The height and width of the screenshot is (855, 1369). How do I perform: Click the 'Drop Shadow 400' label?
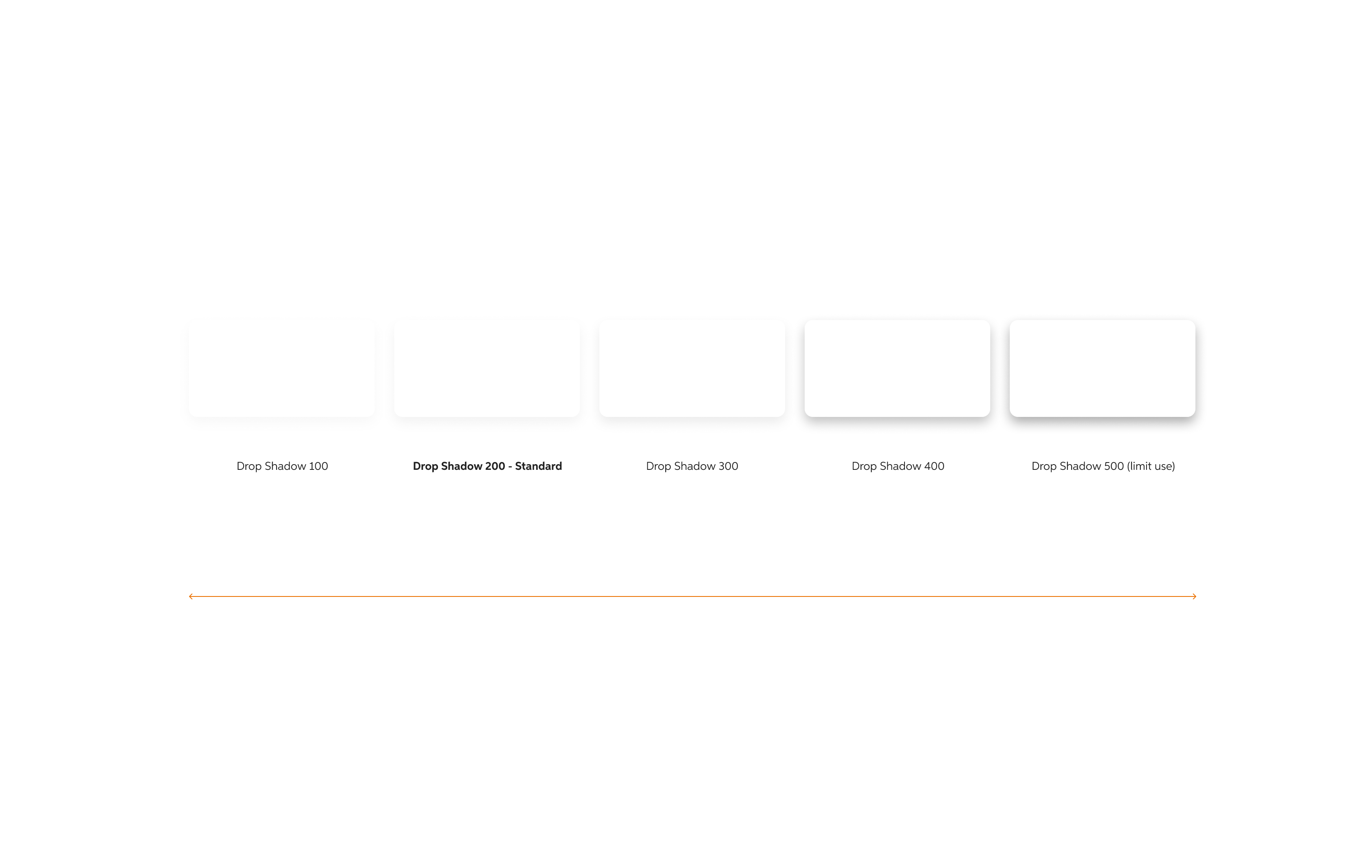(898, 466)
